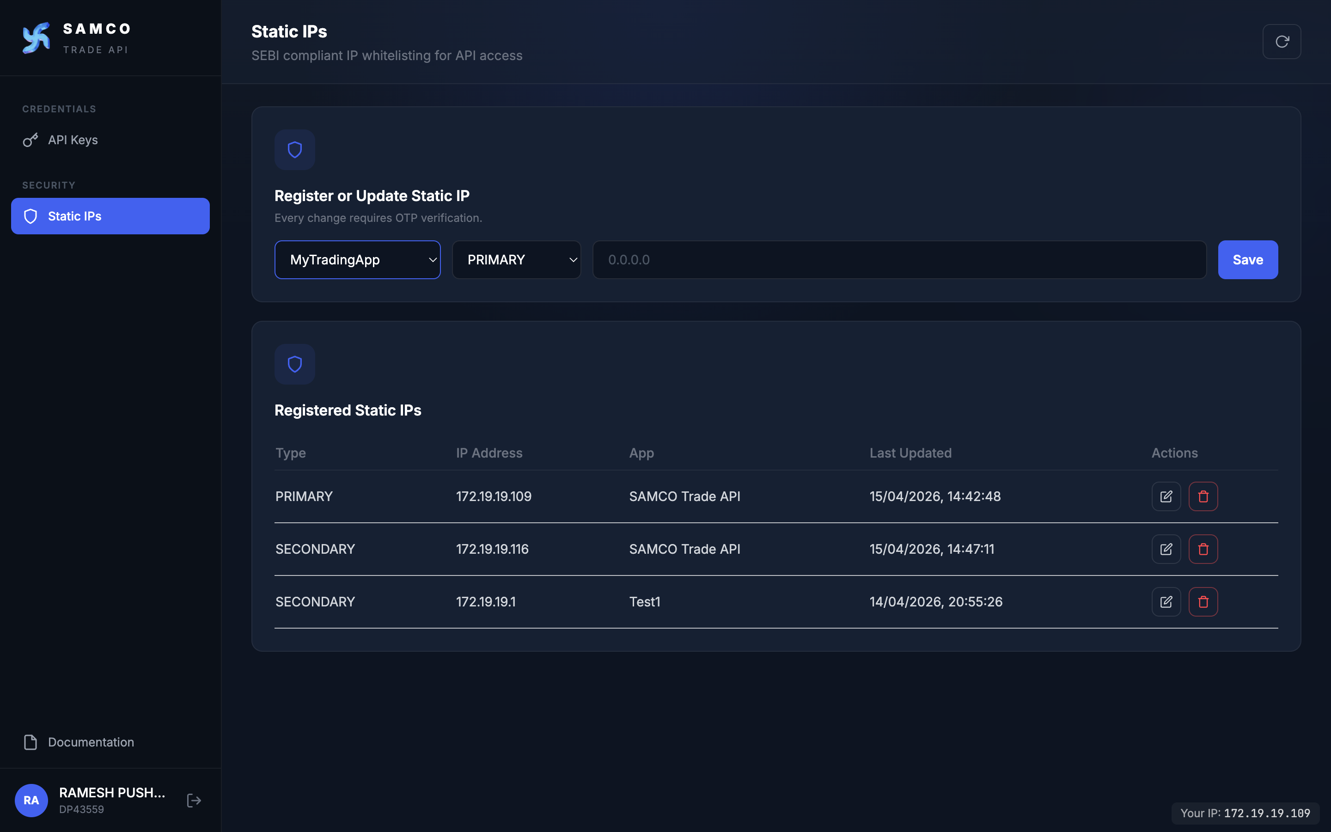Click the Actions column header

(1174, 453)
